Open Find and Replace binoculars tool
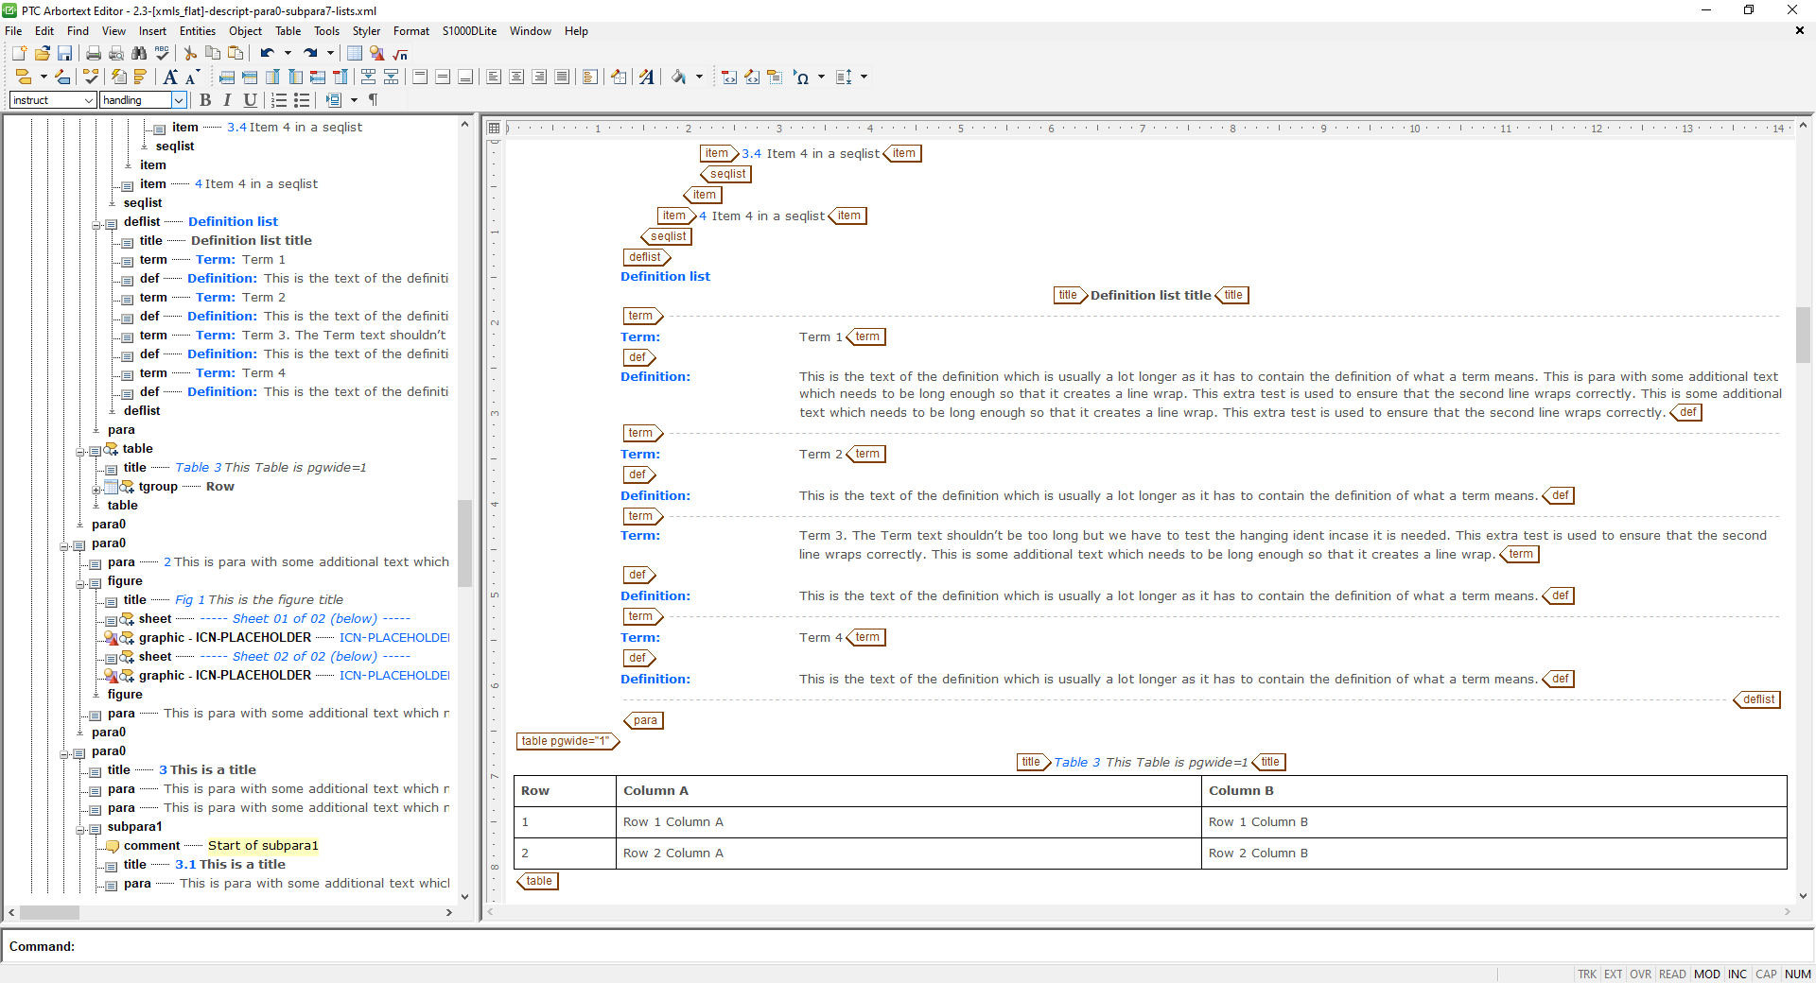The height and width of the screenshot is (983, 1816). point(139,54)
